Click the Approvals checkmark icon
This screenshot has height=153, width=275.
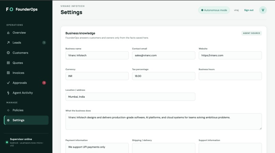coord(8,83)
